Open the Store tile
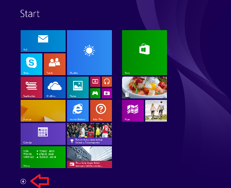 (x=144, y=53)
